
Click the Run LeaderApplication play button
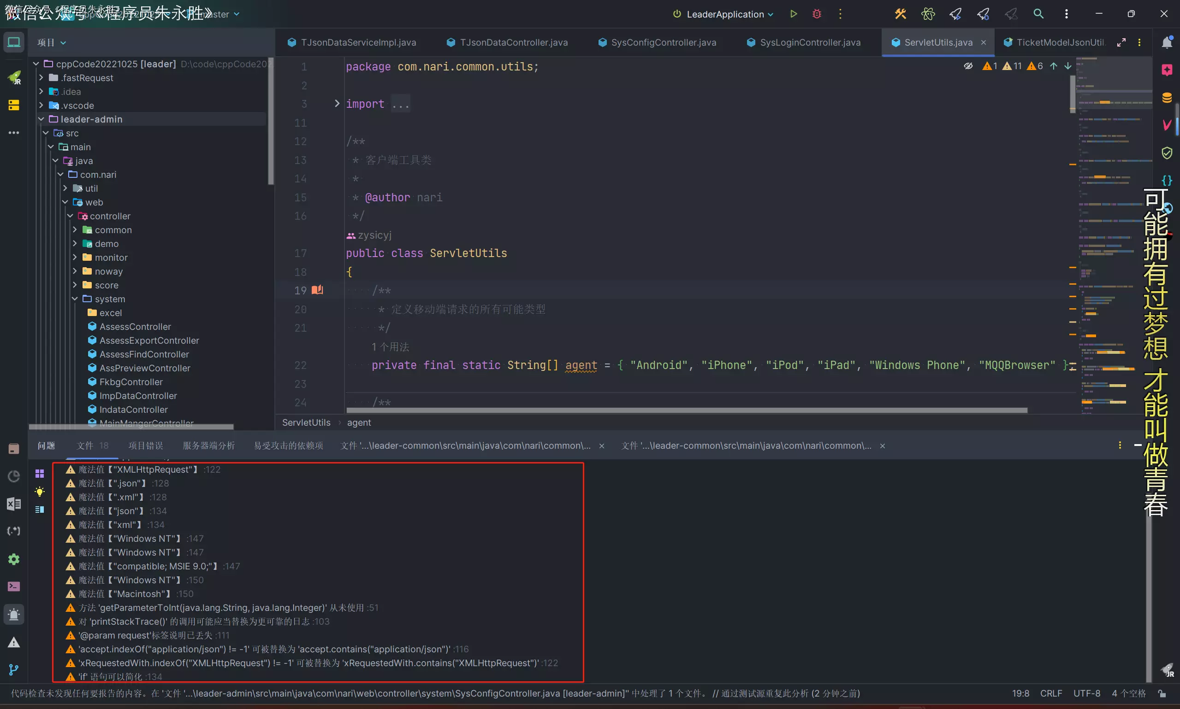[794, 14]
